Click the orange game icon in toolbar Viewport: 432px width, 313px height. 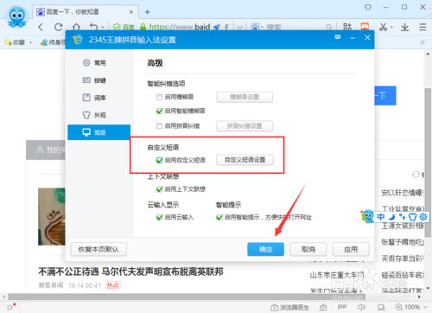(365, 27)
